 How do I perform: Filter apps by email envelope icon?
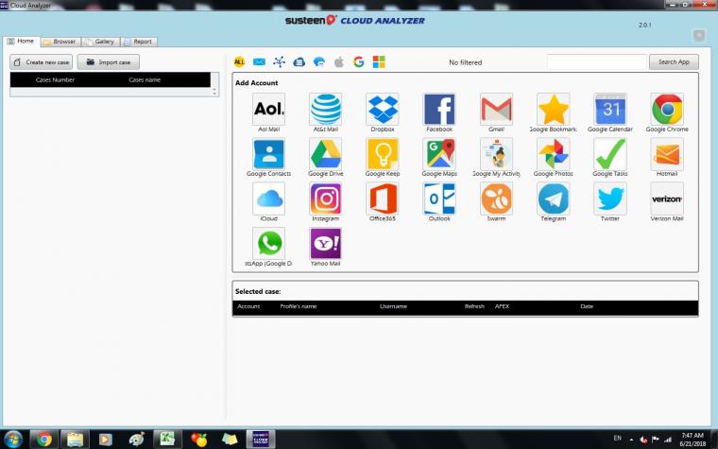259,61
